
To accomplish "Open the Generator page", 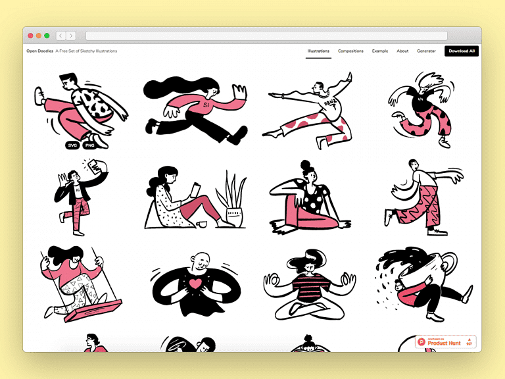I will (426, 51).
